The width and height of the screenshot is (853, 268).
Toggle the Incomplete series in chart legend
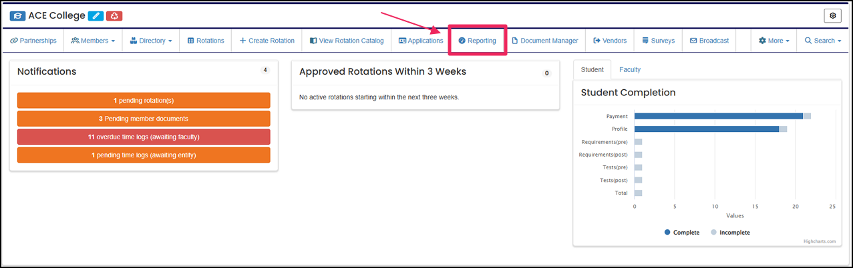click(x=730, y=233)
